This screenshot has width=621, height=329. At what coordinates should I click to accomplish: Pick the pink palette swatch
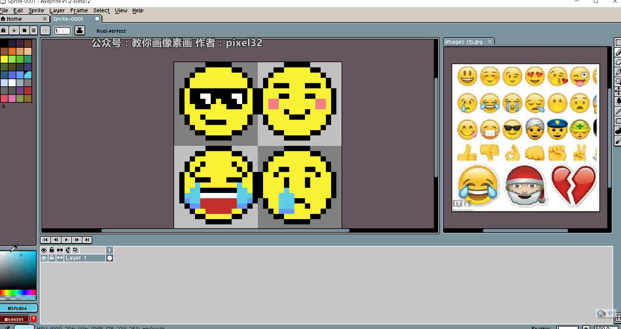12,98
